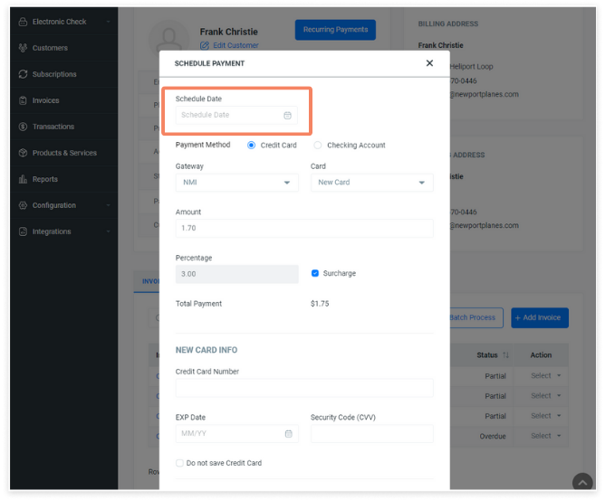Select the Checking Account payment method

point(318,146)
